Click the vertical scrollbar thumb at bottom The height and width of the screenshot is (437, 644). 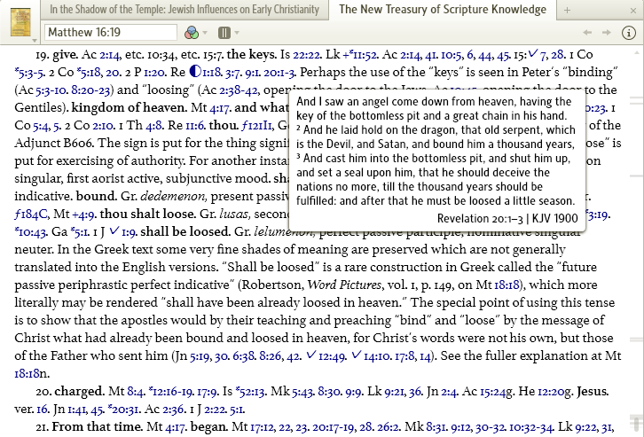(636, 423)
